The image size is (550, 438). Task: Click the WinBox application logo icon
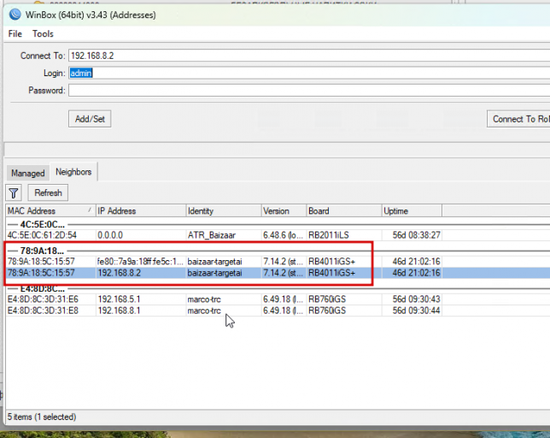coord(15,15)
